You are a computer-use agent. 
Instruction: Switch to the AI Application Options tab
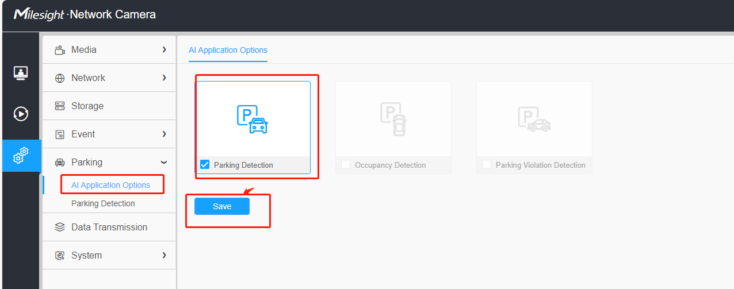tap(228, 50)
